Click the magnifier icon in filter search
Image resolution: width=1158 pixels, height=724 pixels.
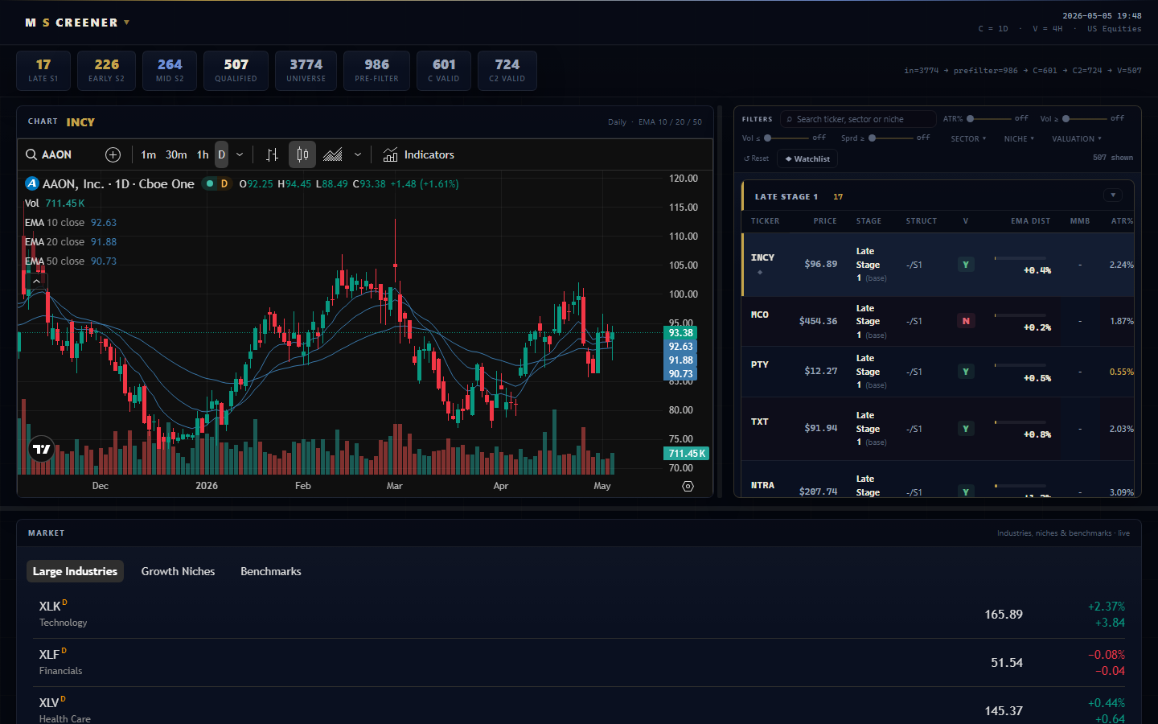click(x=790, y=119)
